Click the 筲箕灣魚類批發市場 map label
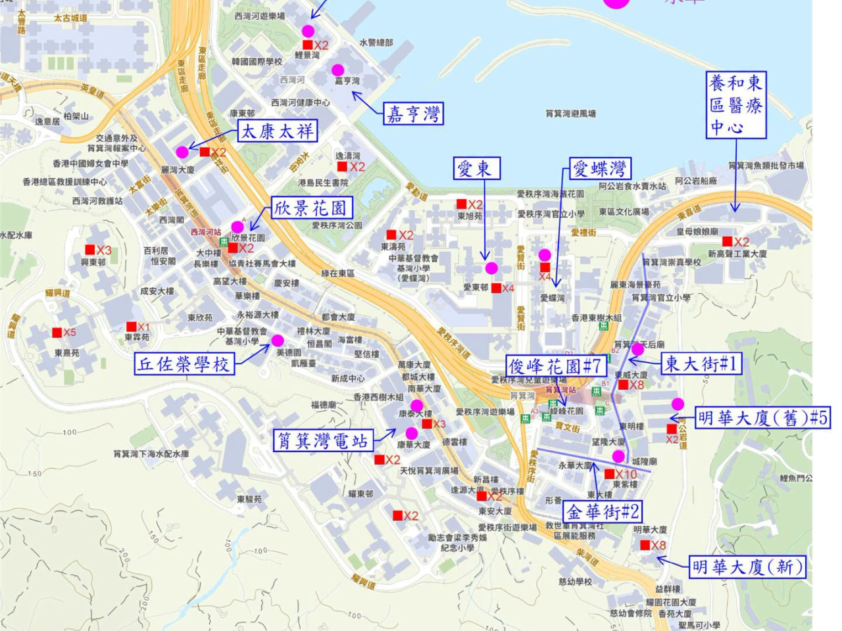This screenshot has width=842, height=631. (766, 166)
